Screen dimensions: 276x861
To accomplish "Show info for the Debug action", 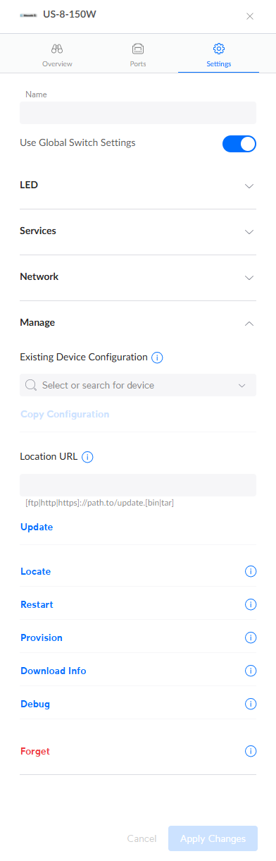I will tap(250, 704).
